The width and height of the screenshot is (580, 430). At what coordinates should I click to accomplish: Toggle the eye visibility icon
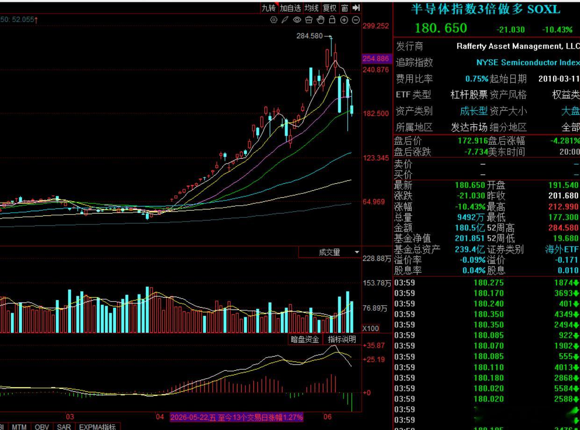297,20
